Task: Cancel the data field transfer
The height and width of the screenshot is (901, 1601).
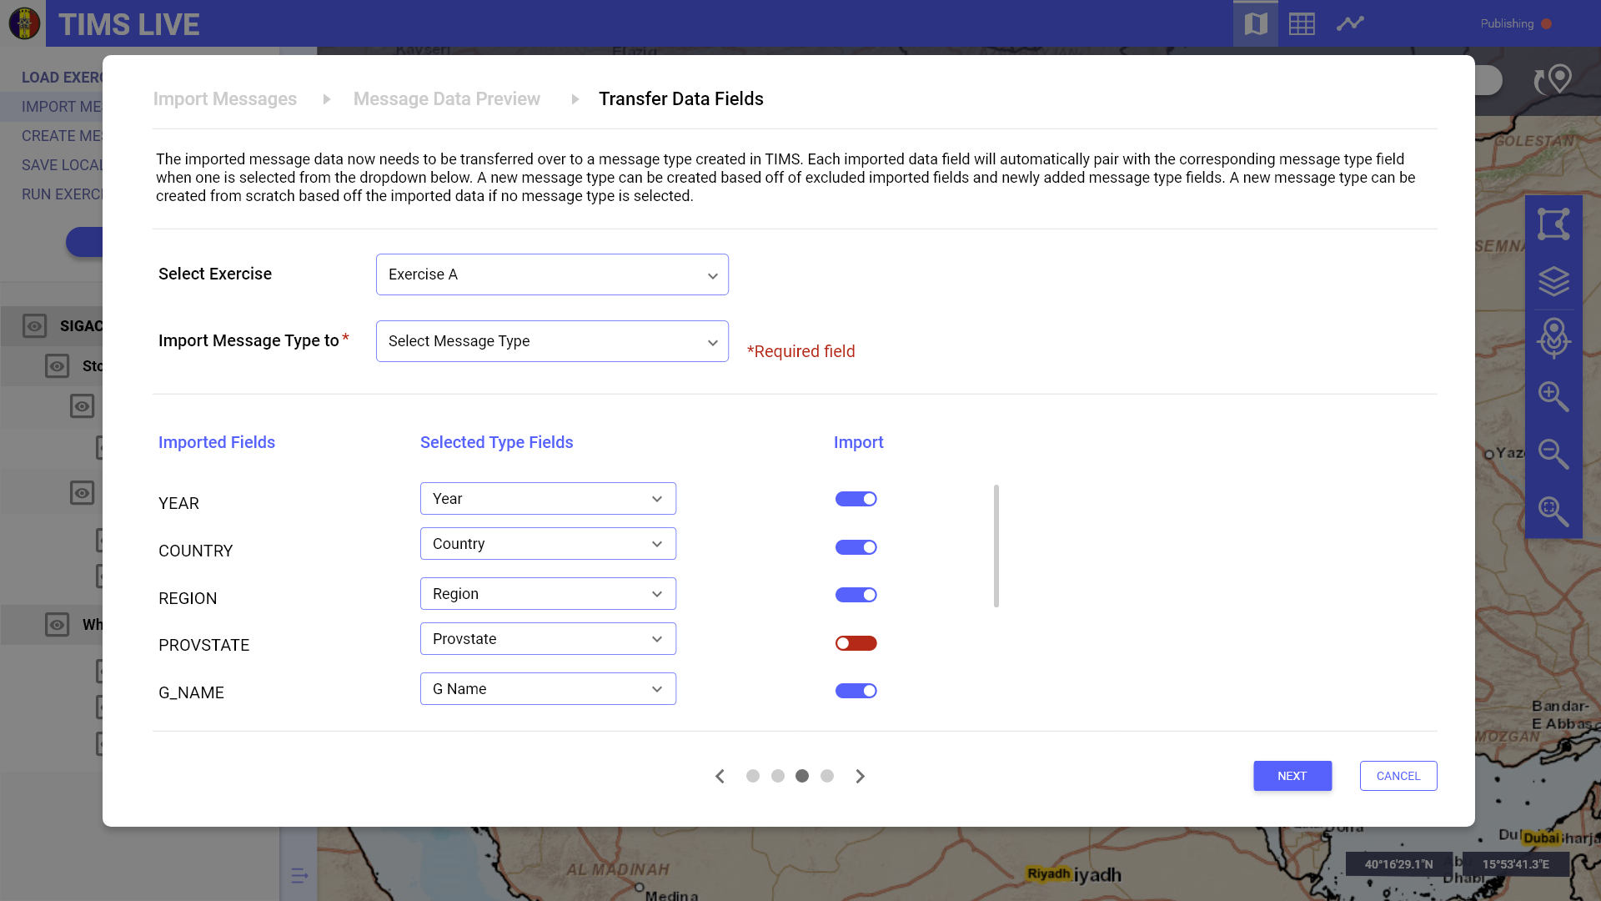Action: coord(1398,776)
